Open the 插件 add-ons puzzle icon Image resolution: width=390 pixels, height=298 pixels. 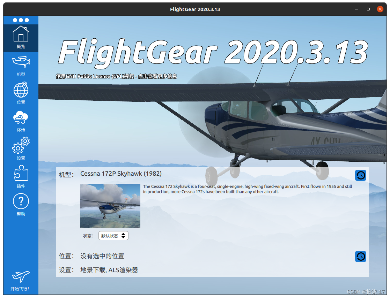21,174
